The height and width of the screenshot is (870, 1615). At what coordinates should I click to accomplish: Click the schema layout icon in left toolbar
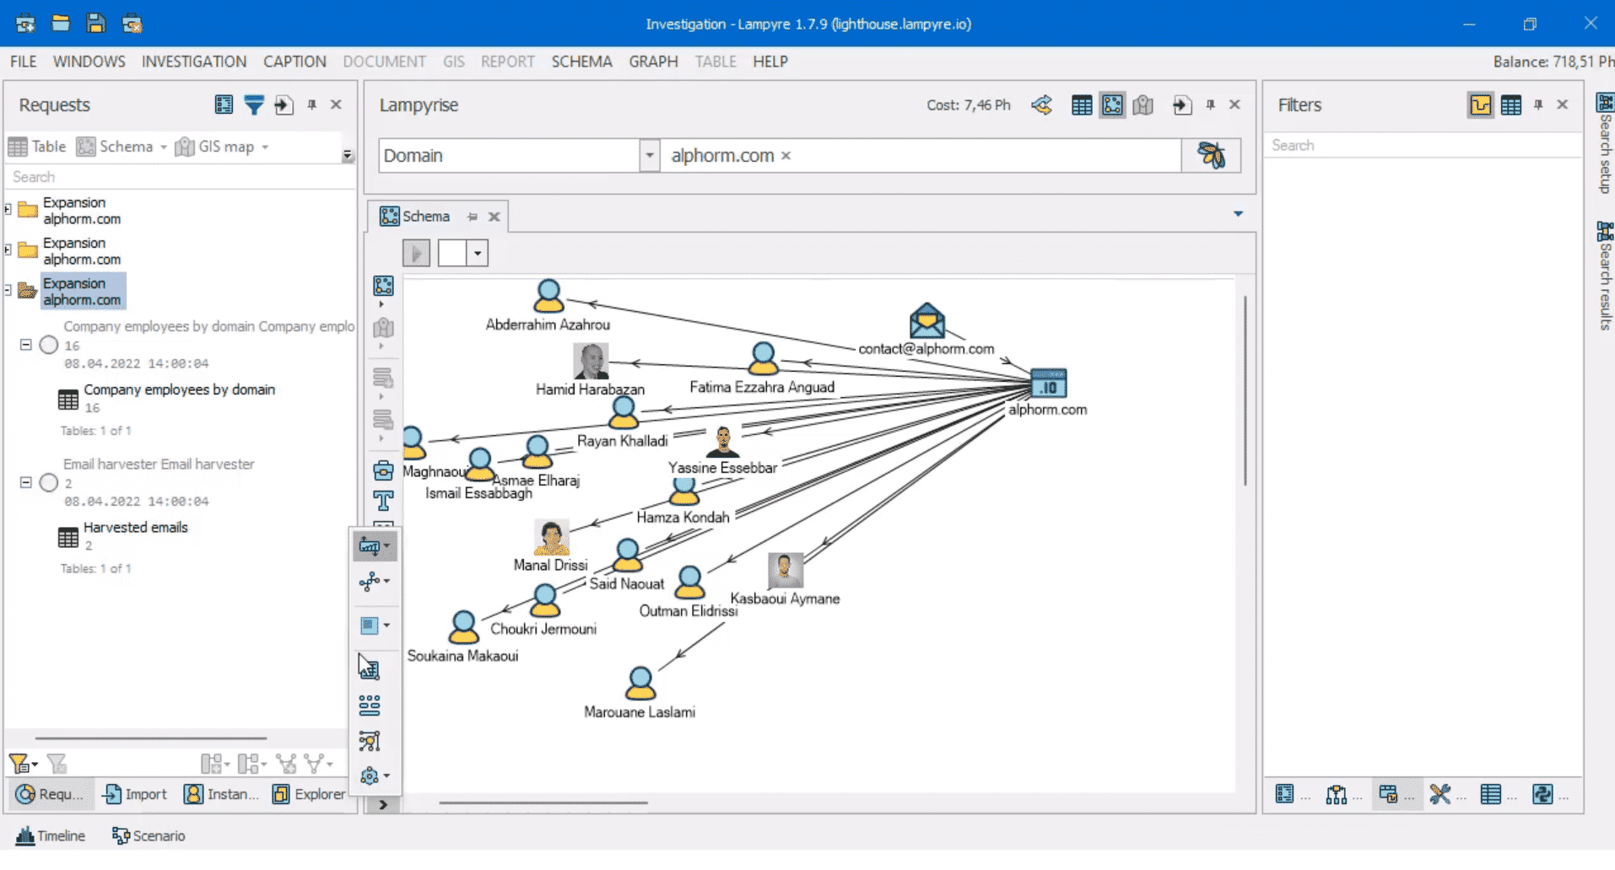[383, 287]
